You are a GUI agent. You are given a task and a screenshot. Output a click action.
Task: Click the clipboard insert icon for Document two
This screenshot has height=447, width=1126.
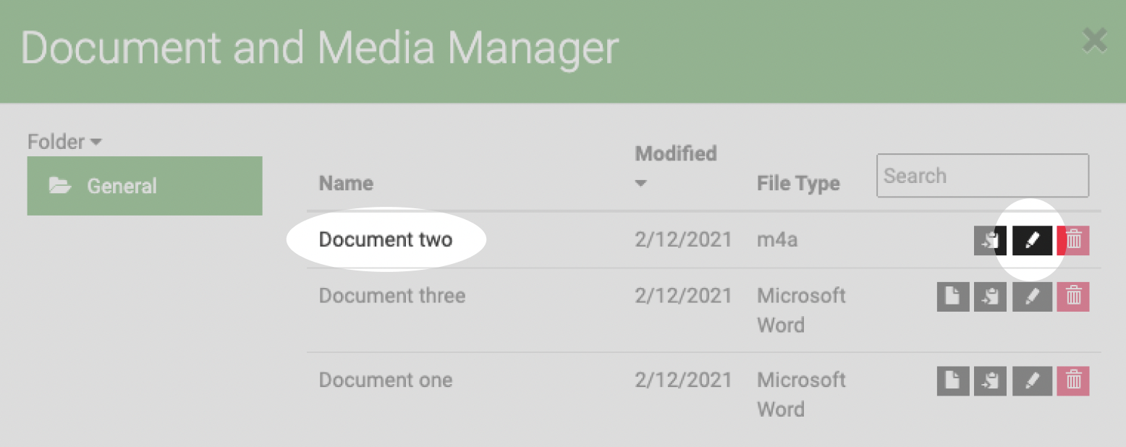click(x=990, y=241)
